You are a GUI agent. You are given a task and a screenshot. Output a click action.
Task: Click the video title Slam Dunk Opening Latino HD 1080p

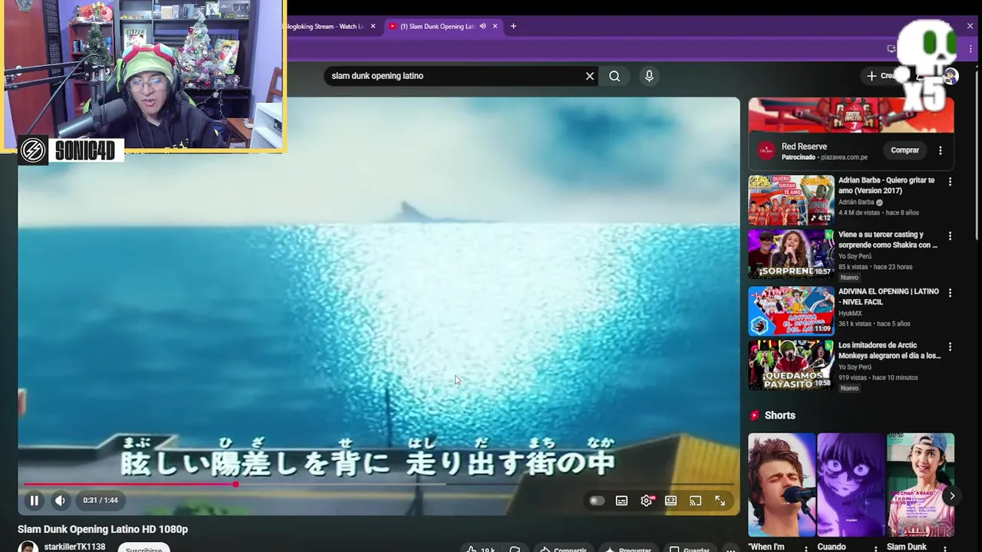coord(103,529)
